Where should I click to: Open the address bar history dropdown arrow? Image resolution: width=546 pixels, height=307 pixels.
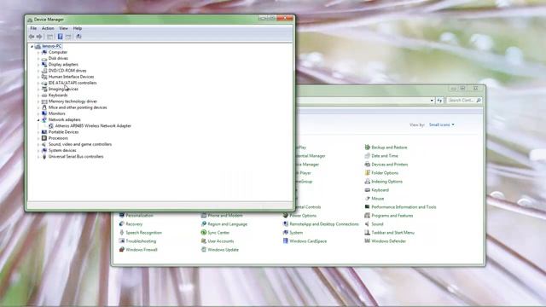[x=432, y=101]
